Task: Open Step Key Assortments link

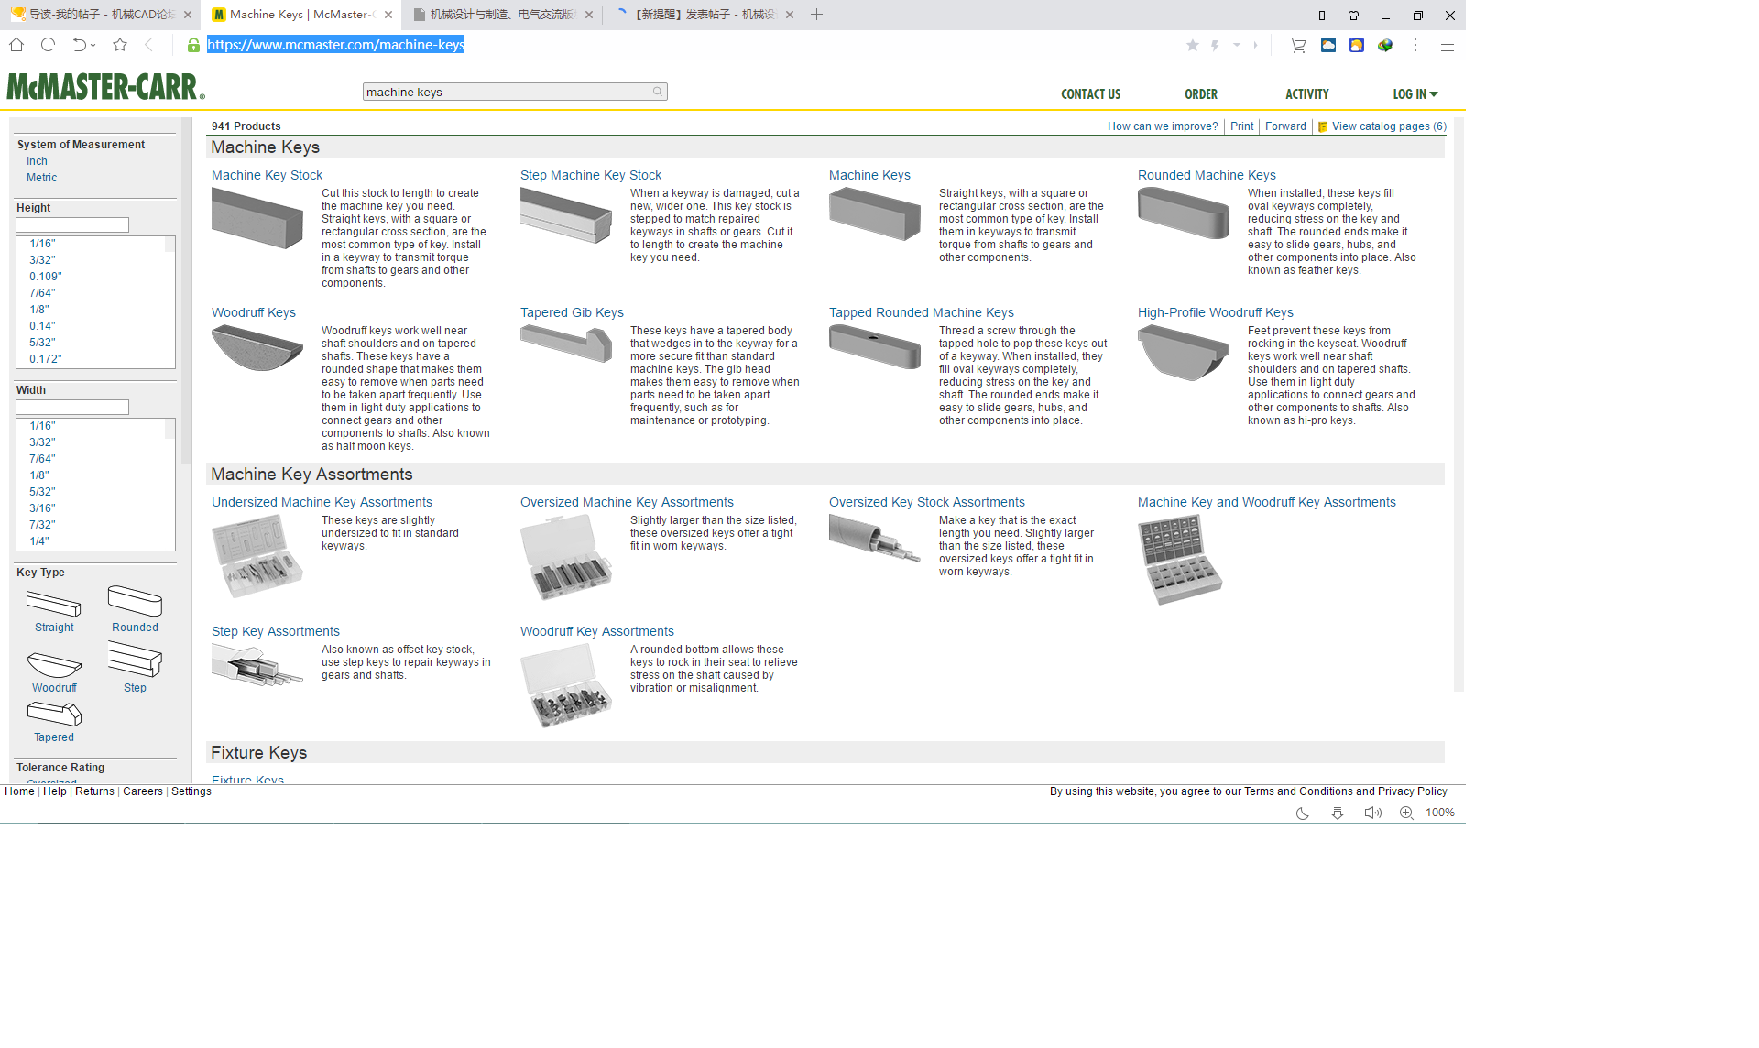Action: pyautogui.click(x=276, y=631)
